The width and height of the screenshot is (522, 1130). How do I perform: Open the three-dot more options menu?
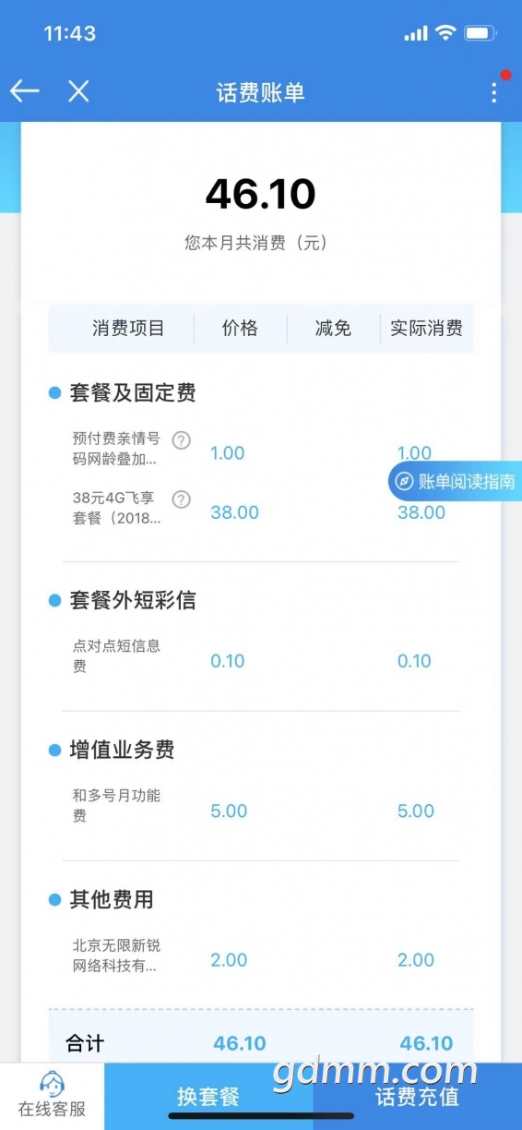(494, 92)
